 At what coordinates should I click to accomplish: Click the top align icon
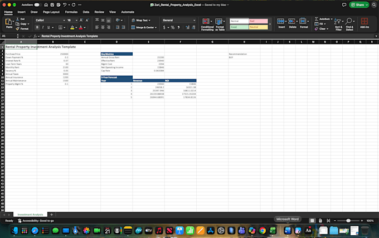97,20
